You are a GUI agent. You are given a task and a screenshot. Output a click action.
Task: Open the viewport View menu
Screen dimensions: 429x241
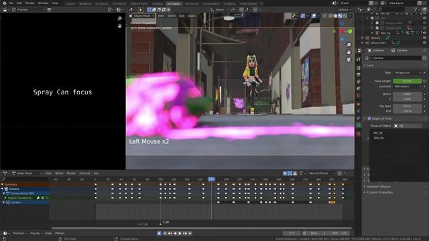click(161, 16)
